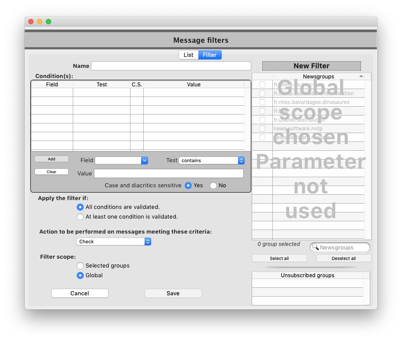Clear the condition fields
The image size is (402, 342).
(51, 171)
